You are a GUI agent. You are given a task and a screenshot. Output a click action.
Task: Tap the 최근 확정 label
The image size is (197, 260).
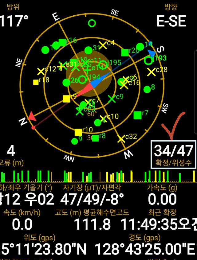162,212
